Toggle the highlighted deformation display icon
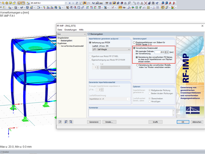This screenshot has width=205, height=154. (120, 8)
